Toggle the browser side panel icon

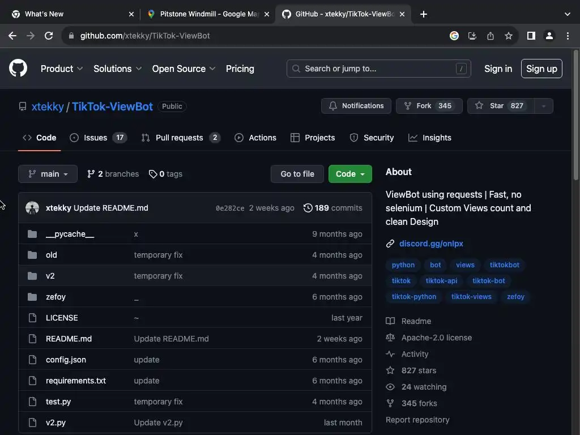pyautogui.click(x=531, y=36)
